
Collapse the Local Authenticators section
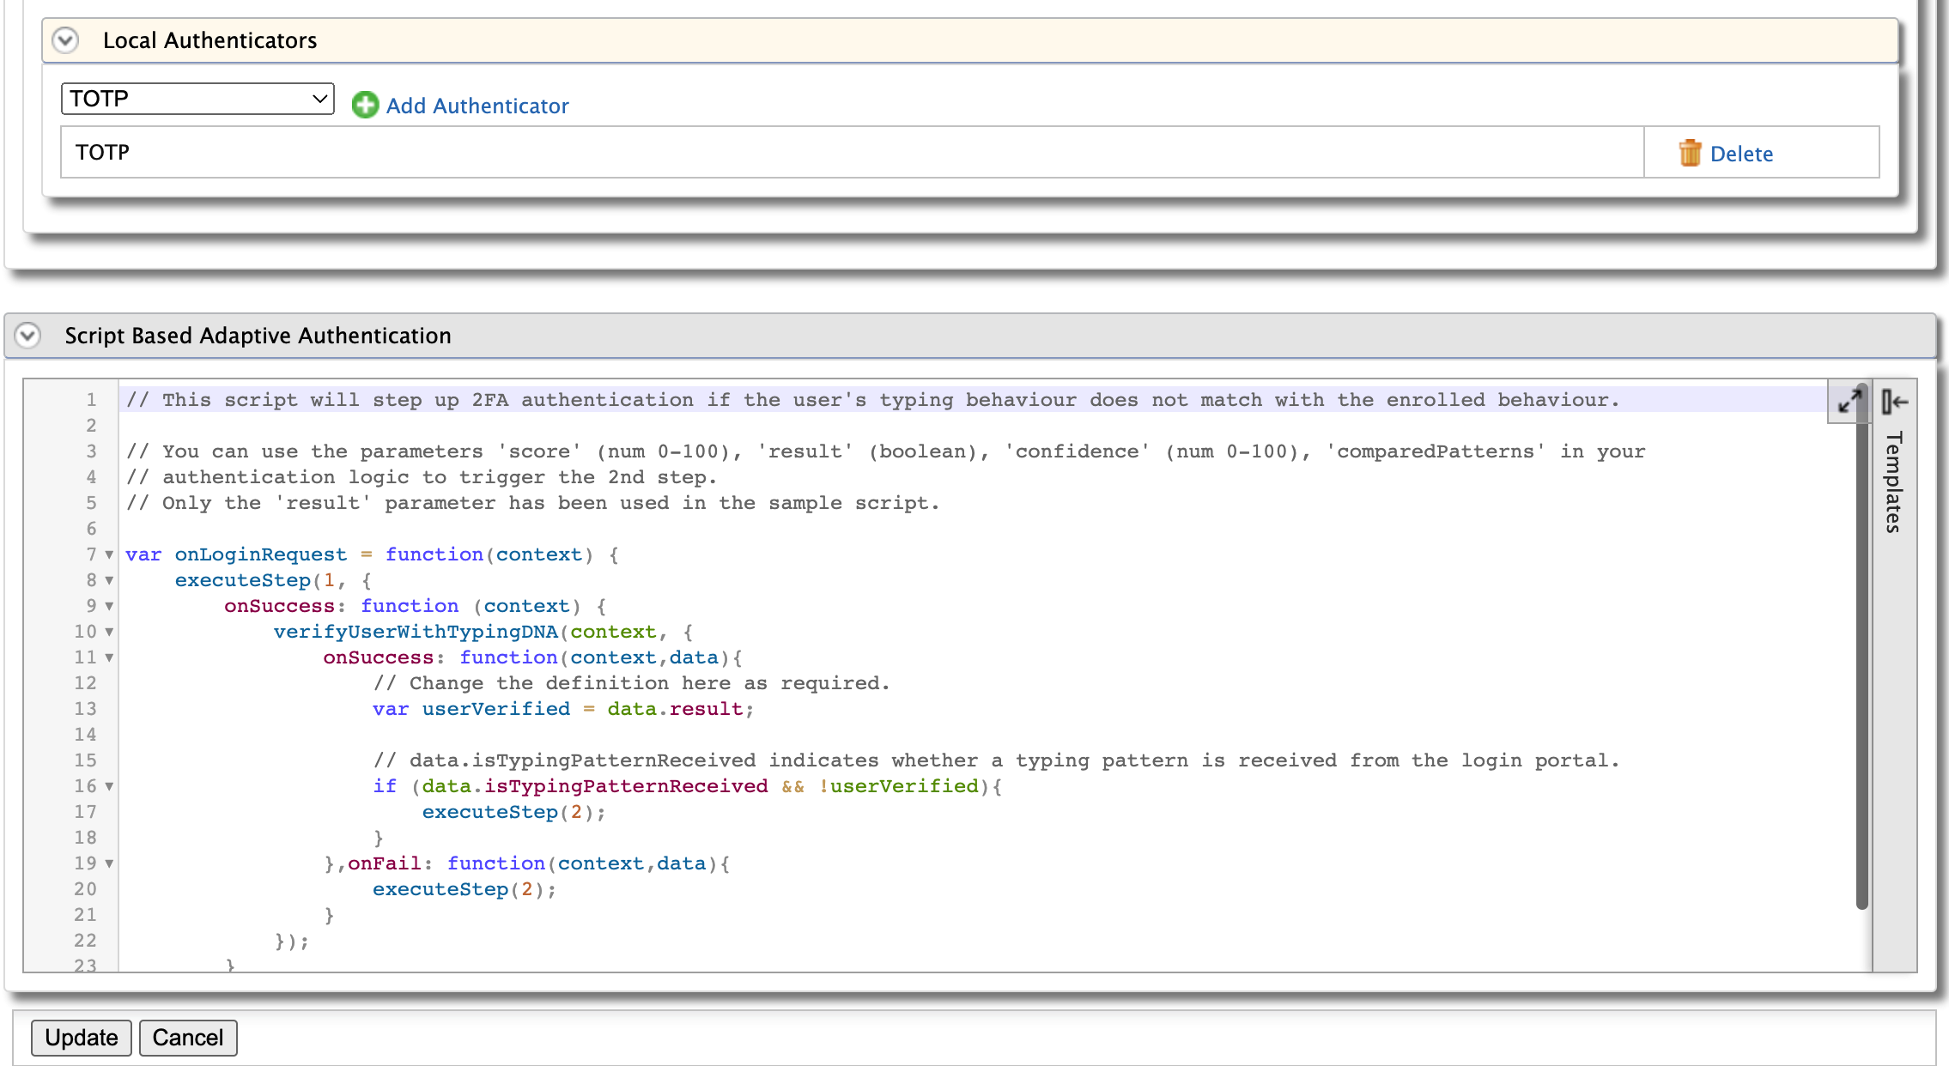(65, 40)
